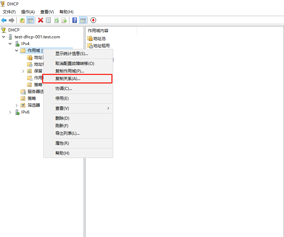Click the 筛选器 filter icon in tree

pyautogui.click(x=23, y=105)
